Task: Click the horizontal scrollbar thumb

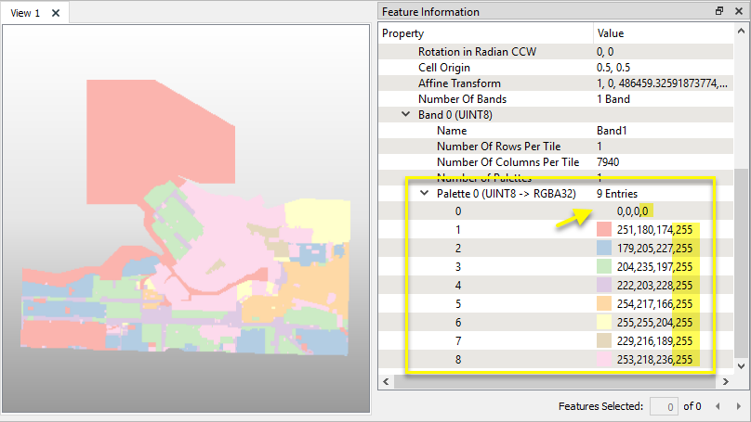Action: click(554, 381)
